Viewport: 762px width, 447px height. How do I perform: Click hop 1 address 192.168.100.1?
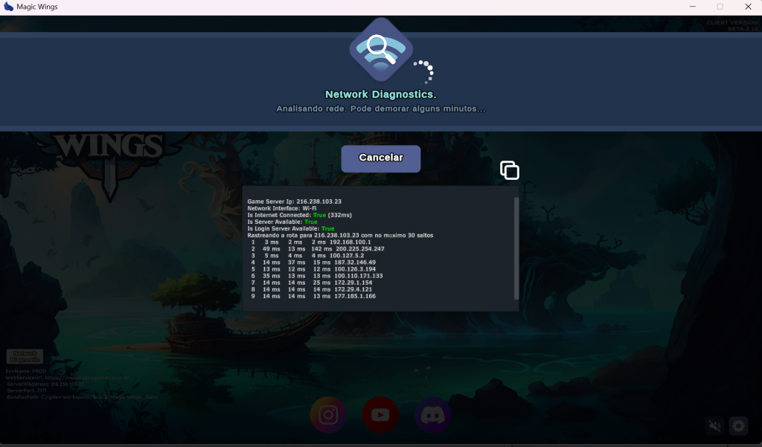pos(350,242)
